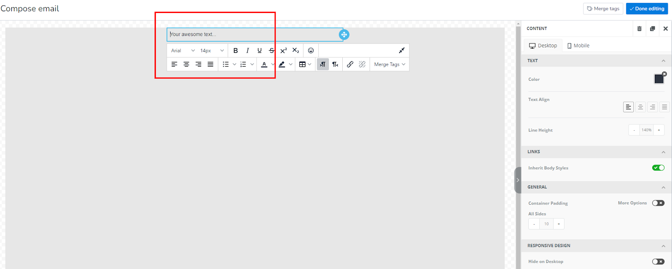The height and width of the screenshot is (269, 672).
Task: Apply bold formatting in text toolbar
Action: (236, 51)
